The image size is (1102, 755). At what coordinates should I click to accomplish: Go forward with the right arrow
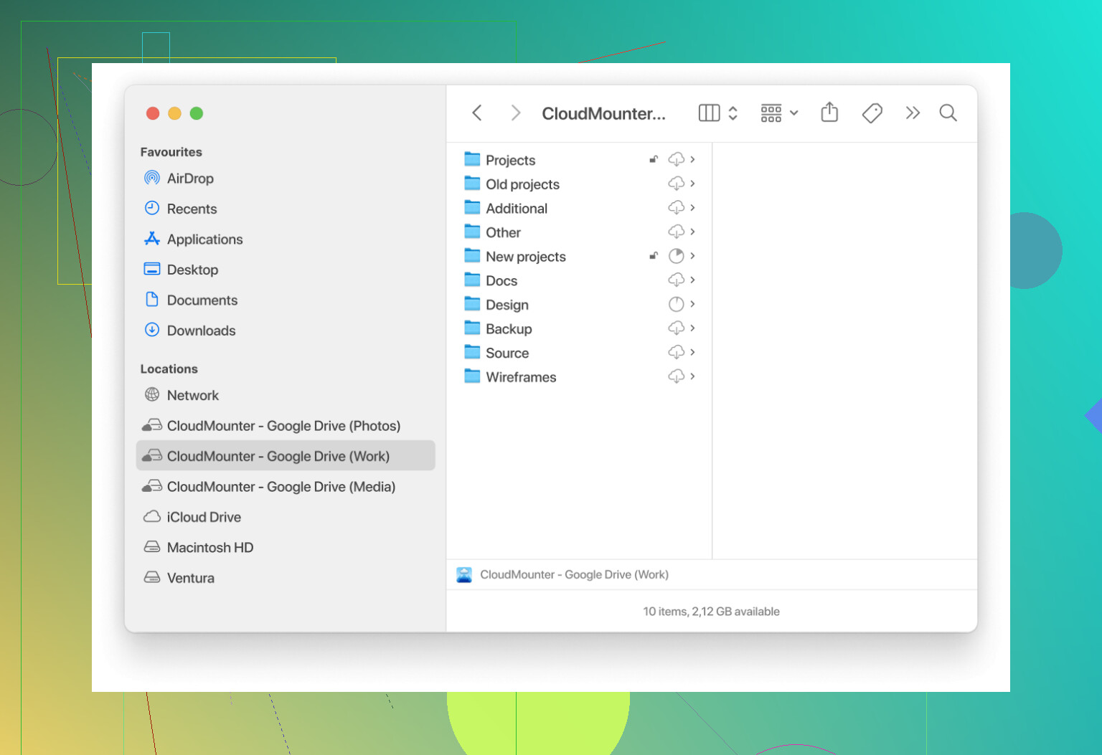click(515, 113)
